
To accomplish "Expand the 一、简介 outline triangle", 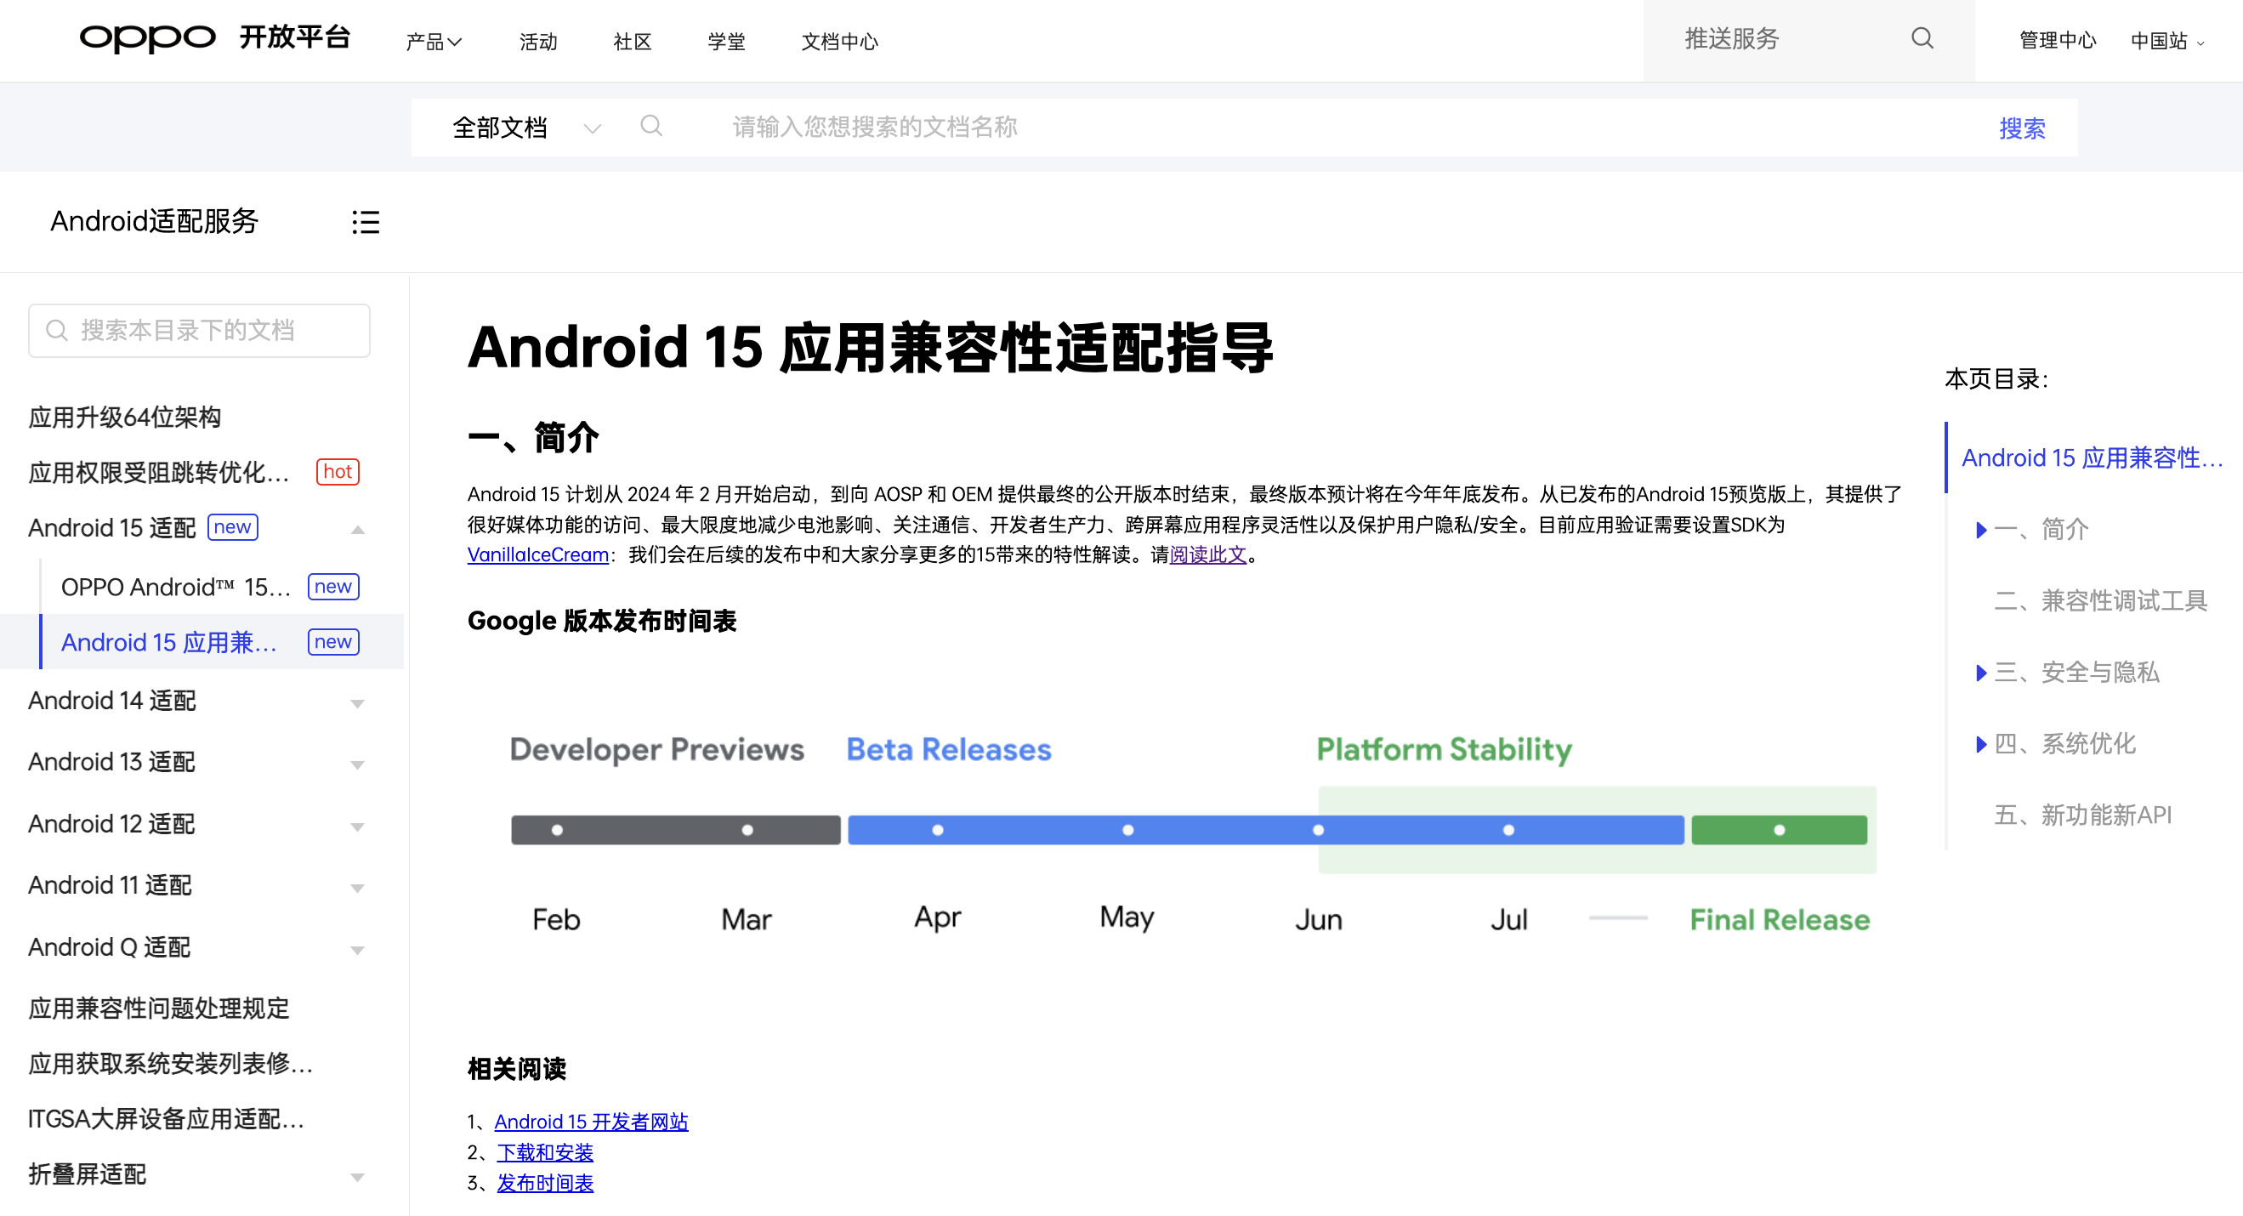I will (1981, 530).
